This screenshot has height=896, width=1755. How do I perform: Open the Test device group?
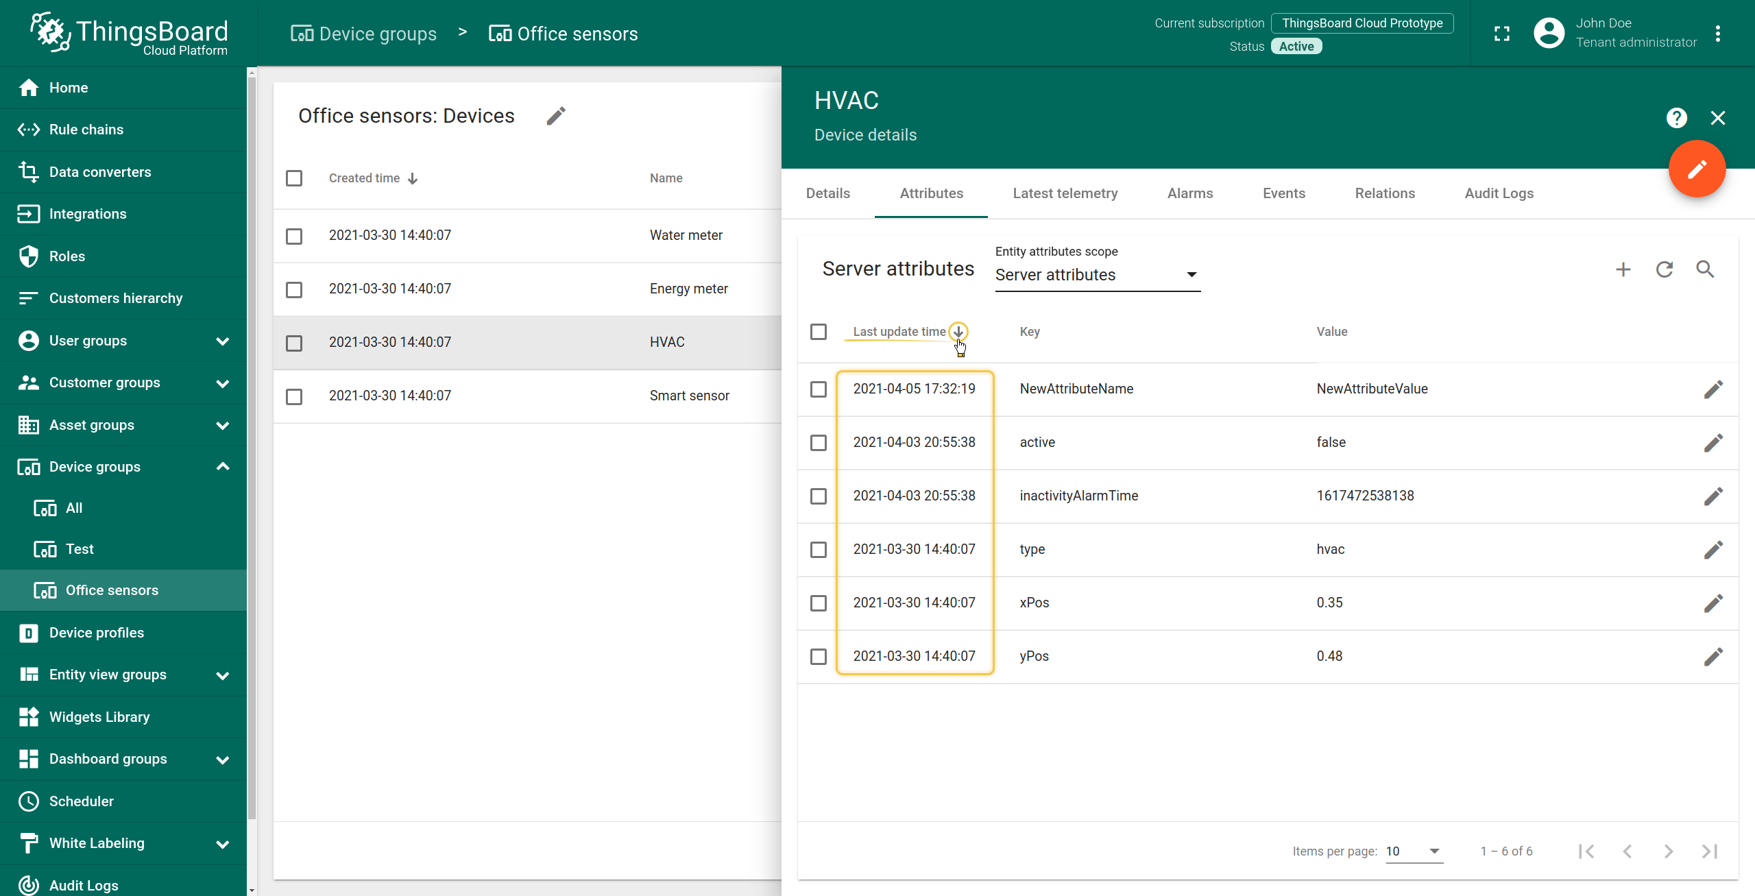pos(123,549)
